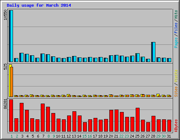Click the Hits legend label

[x=176, y=14]
